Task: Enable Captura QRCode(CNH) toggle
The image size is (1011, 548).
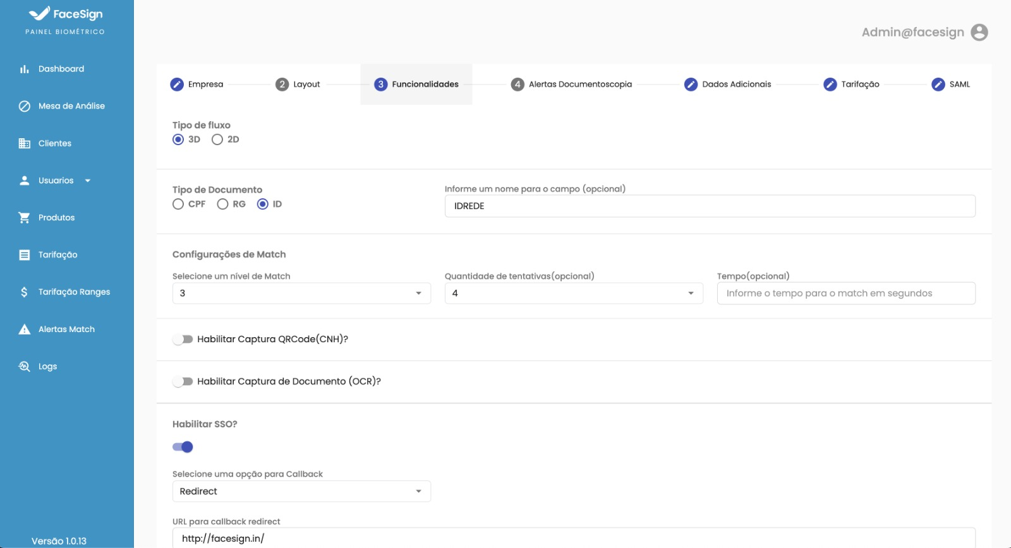Action: [x=183, y=339]
